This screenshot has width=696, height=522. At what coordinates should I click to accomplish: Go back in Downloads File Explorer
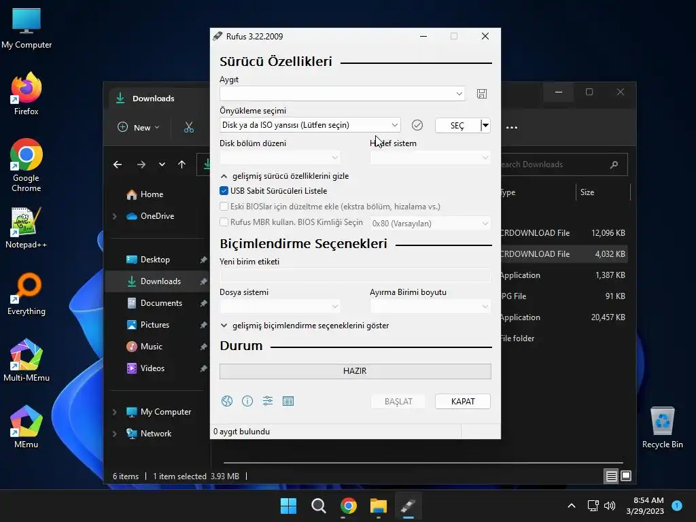point(118,164)
